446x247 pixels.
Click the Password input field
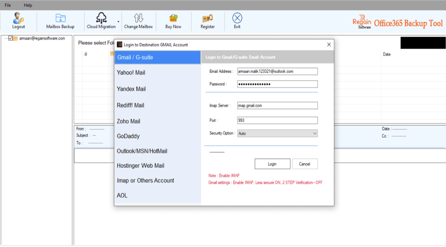tap(277, 84)
